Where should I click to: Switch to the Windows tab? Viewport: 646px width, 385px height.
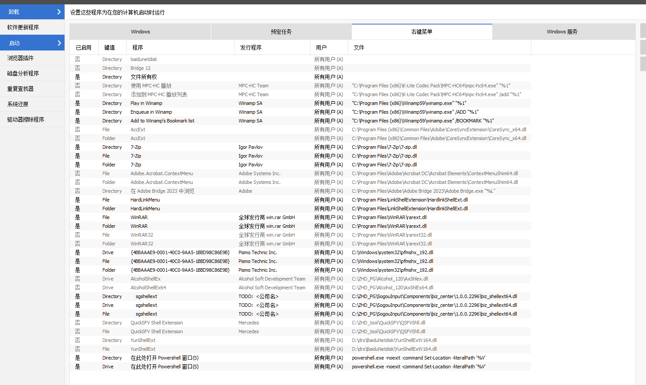[140, 32]
